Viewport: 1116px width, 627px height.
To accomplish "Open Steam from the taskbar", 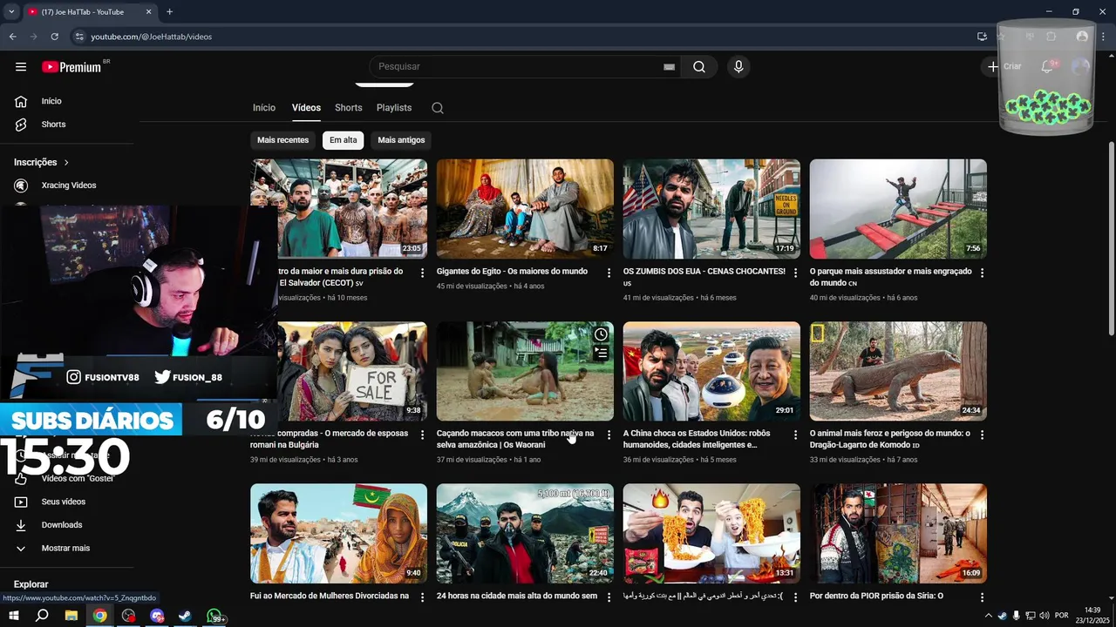I will click(185, 616).
